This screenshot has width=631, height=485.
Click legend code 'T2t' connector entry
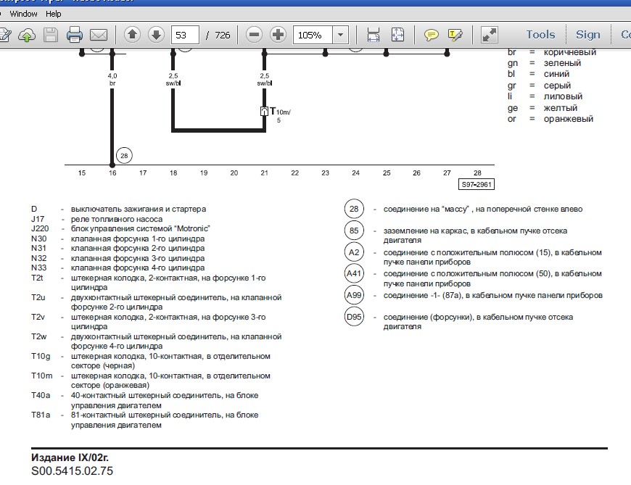[x=37, y=278]
